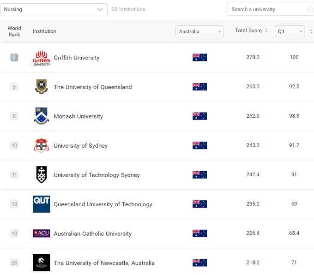Click the World Rank column header
The image size is (314, 275).
pos(14,31)
